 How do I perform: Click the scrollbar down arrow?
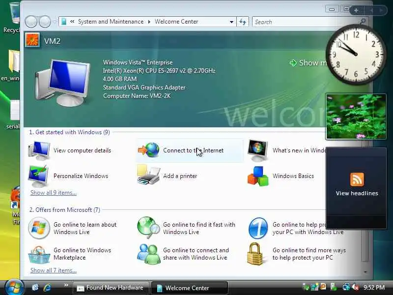[365, 272]
